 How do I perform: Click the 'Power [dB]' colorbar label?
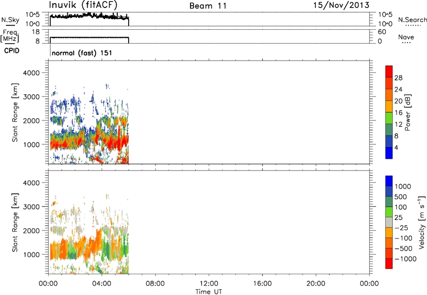pyautogui.click(x=407, y=112)
